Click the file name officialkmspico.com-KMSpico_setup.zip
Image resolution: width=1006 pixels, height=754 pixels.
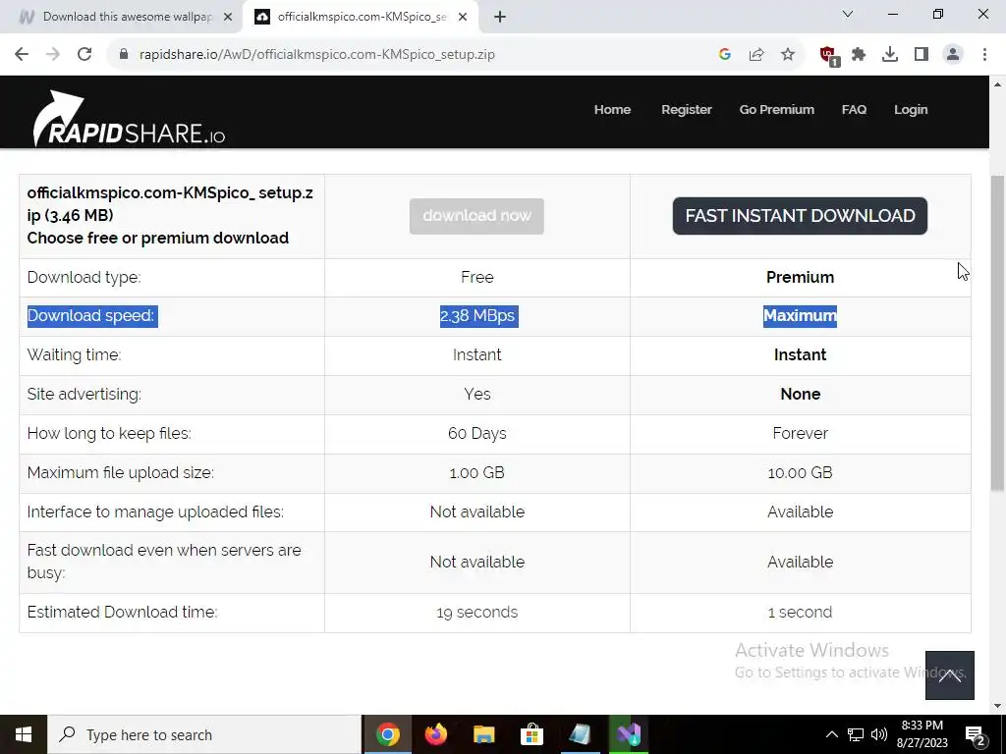(170, 203)
